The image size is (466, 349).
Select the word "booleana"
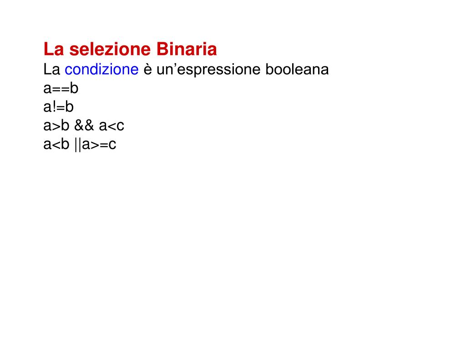(297, 69)
